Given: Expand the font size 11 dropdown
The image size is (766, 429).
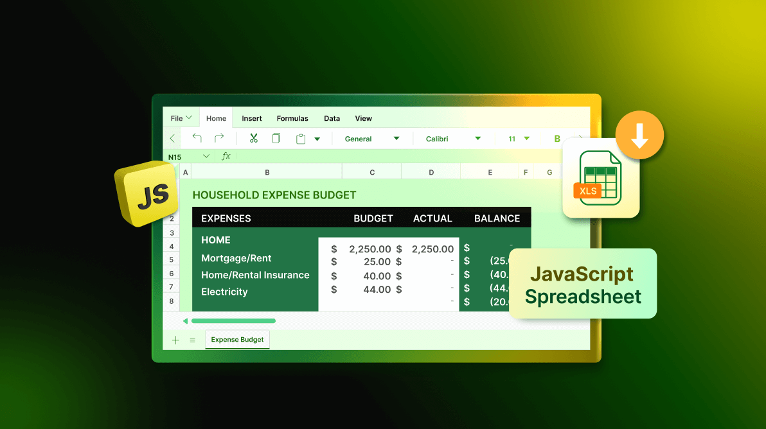Looking at the screenshot, I should [527, 139].
